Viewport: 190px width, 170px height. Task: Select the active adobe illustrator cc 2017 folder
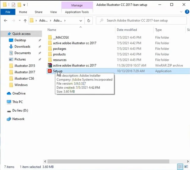(x=75, y=43)
